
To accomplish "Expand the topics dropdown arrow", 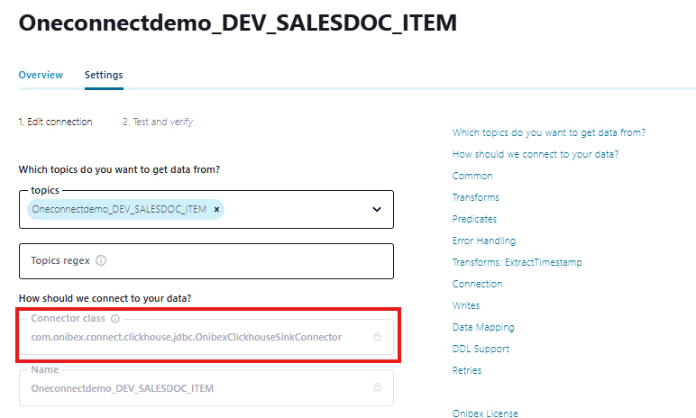I will point(377,209).
